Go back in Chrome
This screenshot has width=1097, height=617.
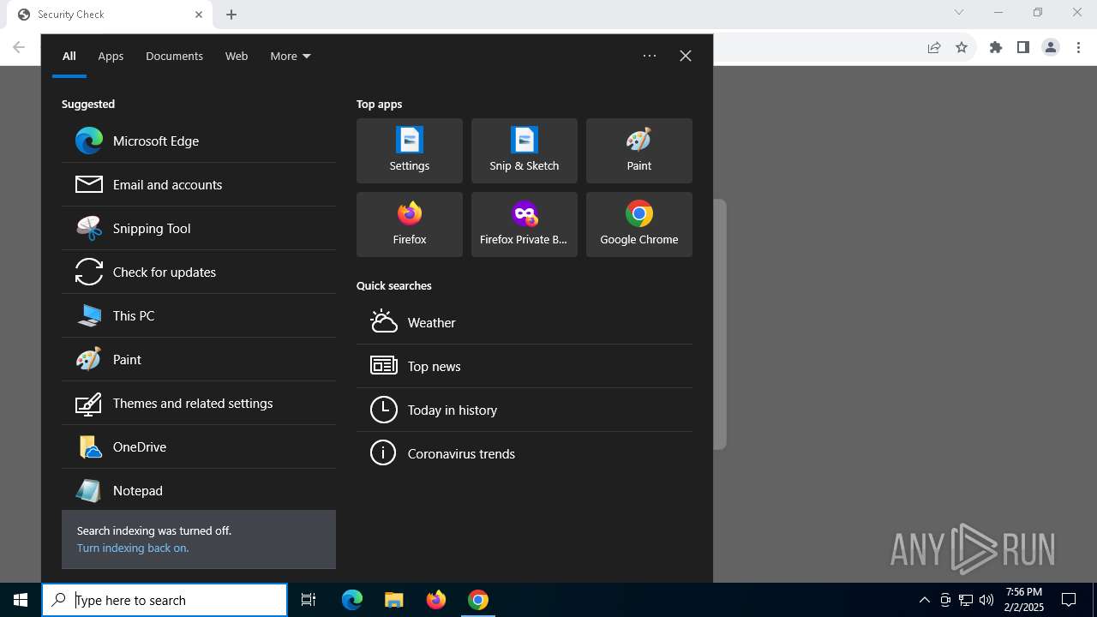19,47
